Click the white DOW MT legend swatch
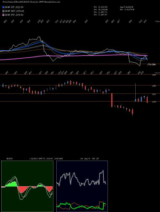The height and width of the screenshot is (212, 160). 3,11
